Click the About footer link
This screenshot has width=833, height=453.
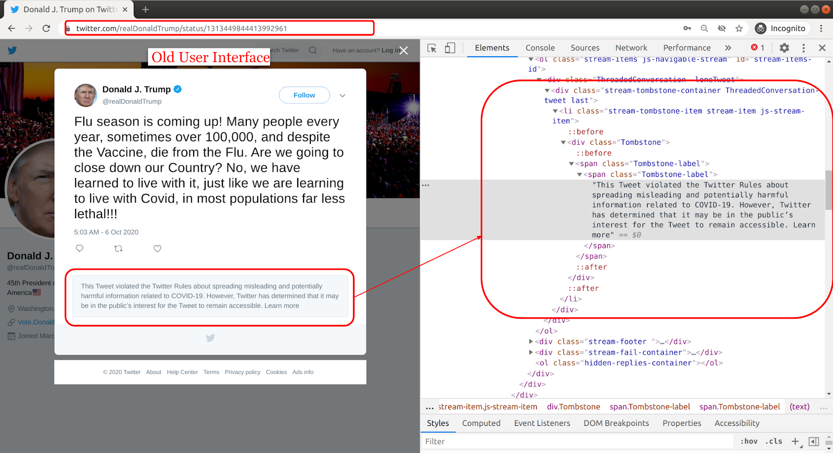coord(154,372)
